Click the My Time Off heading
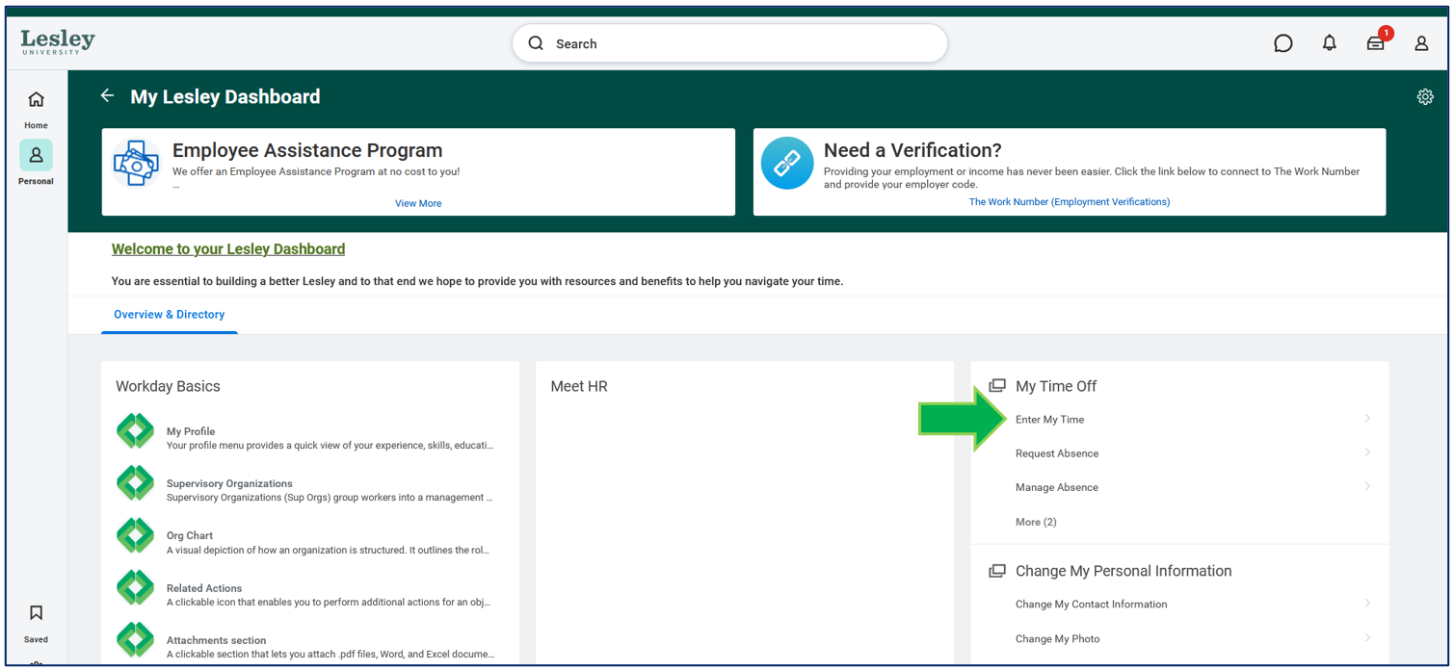 [1056, 386]
